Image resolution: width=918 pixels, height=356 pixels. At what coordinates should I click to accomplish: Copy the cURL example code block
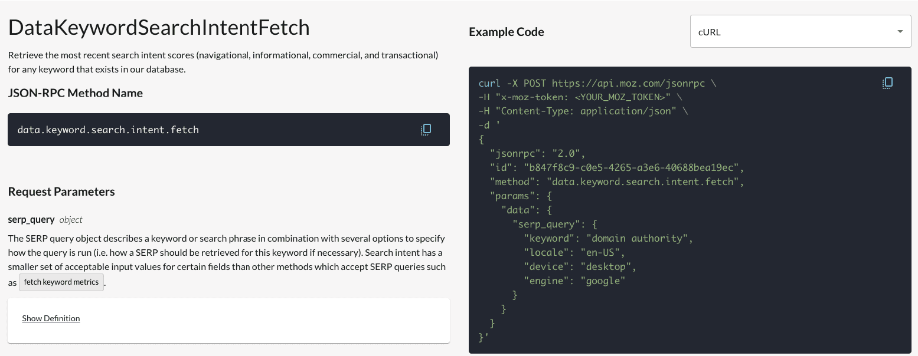coord(887,83)
